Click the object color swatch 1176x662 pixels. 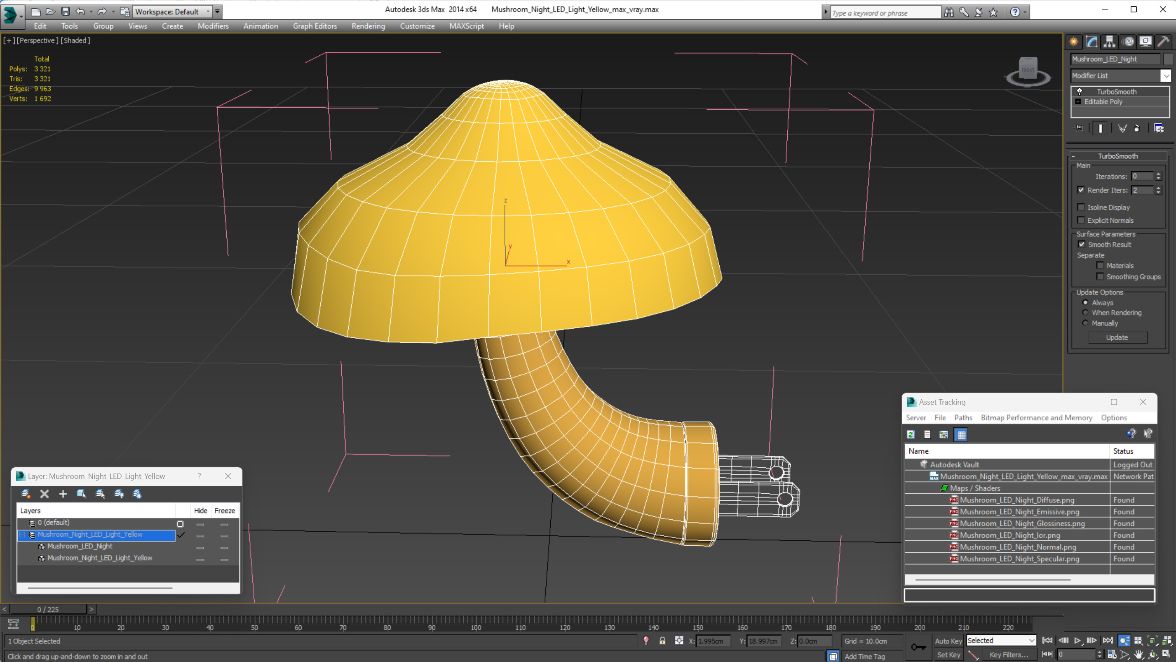pos(1168,59)
